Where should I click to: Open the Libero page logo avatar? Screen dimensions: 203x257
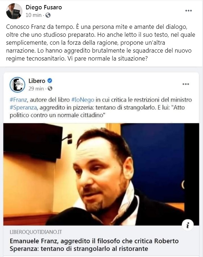click(x=17, y=85)
